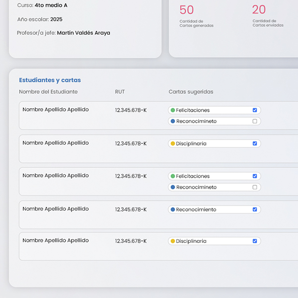The width and height of the screenshot is (298, 298).
Task: Uncheck Disciplinaria checkbox in the last row
Action: 255,241
